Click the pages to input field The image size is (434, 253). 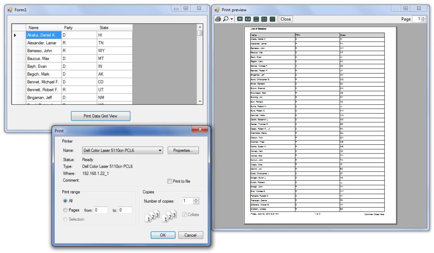(125, 210)
